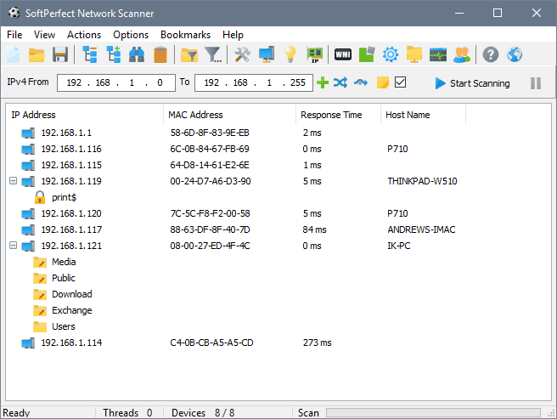
Task: Click the Start Scanning button
Action: (x=472, y=83)
